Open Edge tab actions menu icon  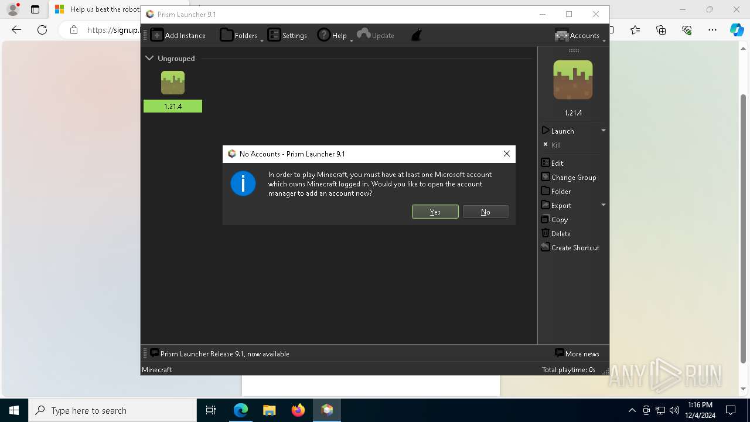[35, 9]
